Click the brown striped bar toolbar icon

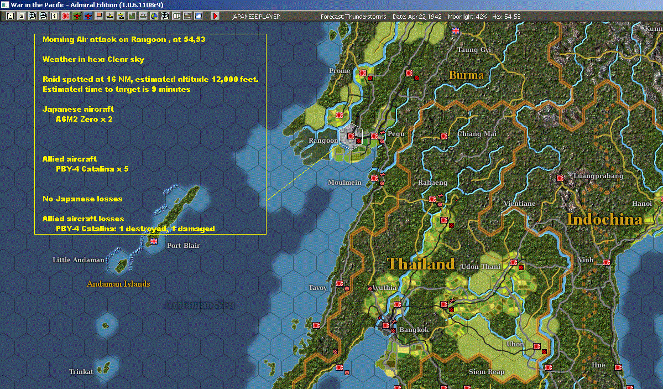(x=187, y=16)
